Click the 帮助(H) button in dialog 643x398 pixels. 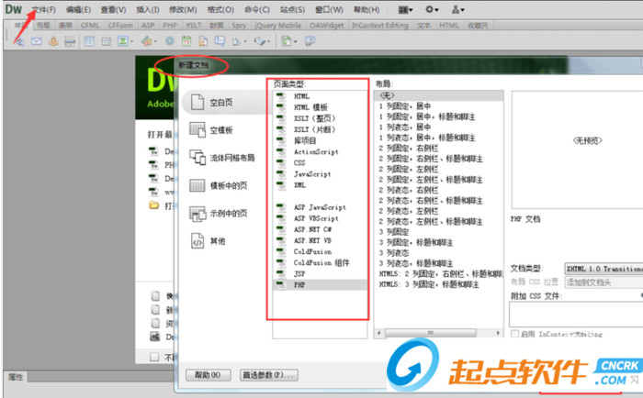click(208, 375)
